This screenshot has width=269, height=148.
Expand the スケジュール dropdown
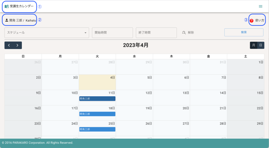pyautogui.click(x=45, y=33)
